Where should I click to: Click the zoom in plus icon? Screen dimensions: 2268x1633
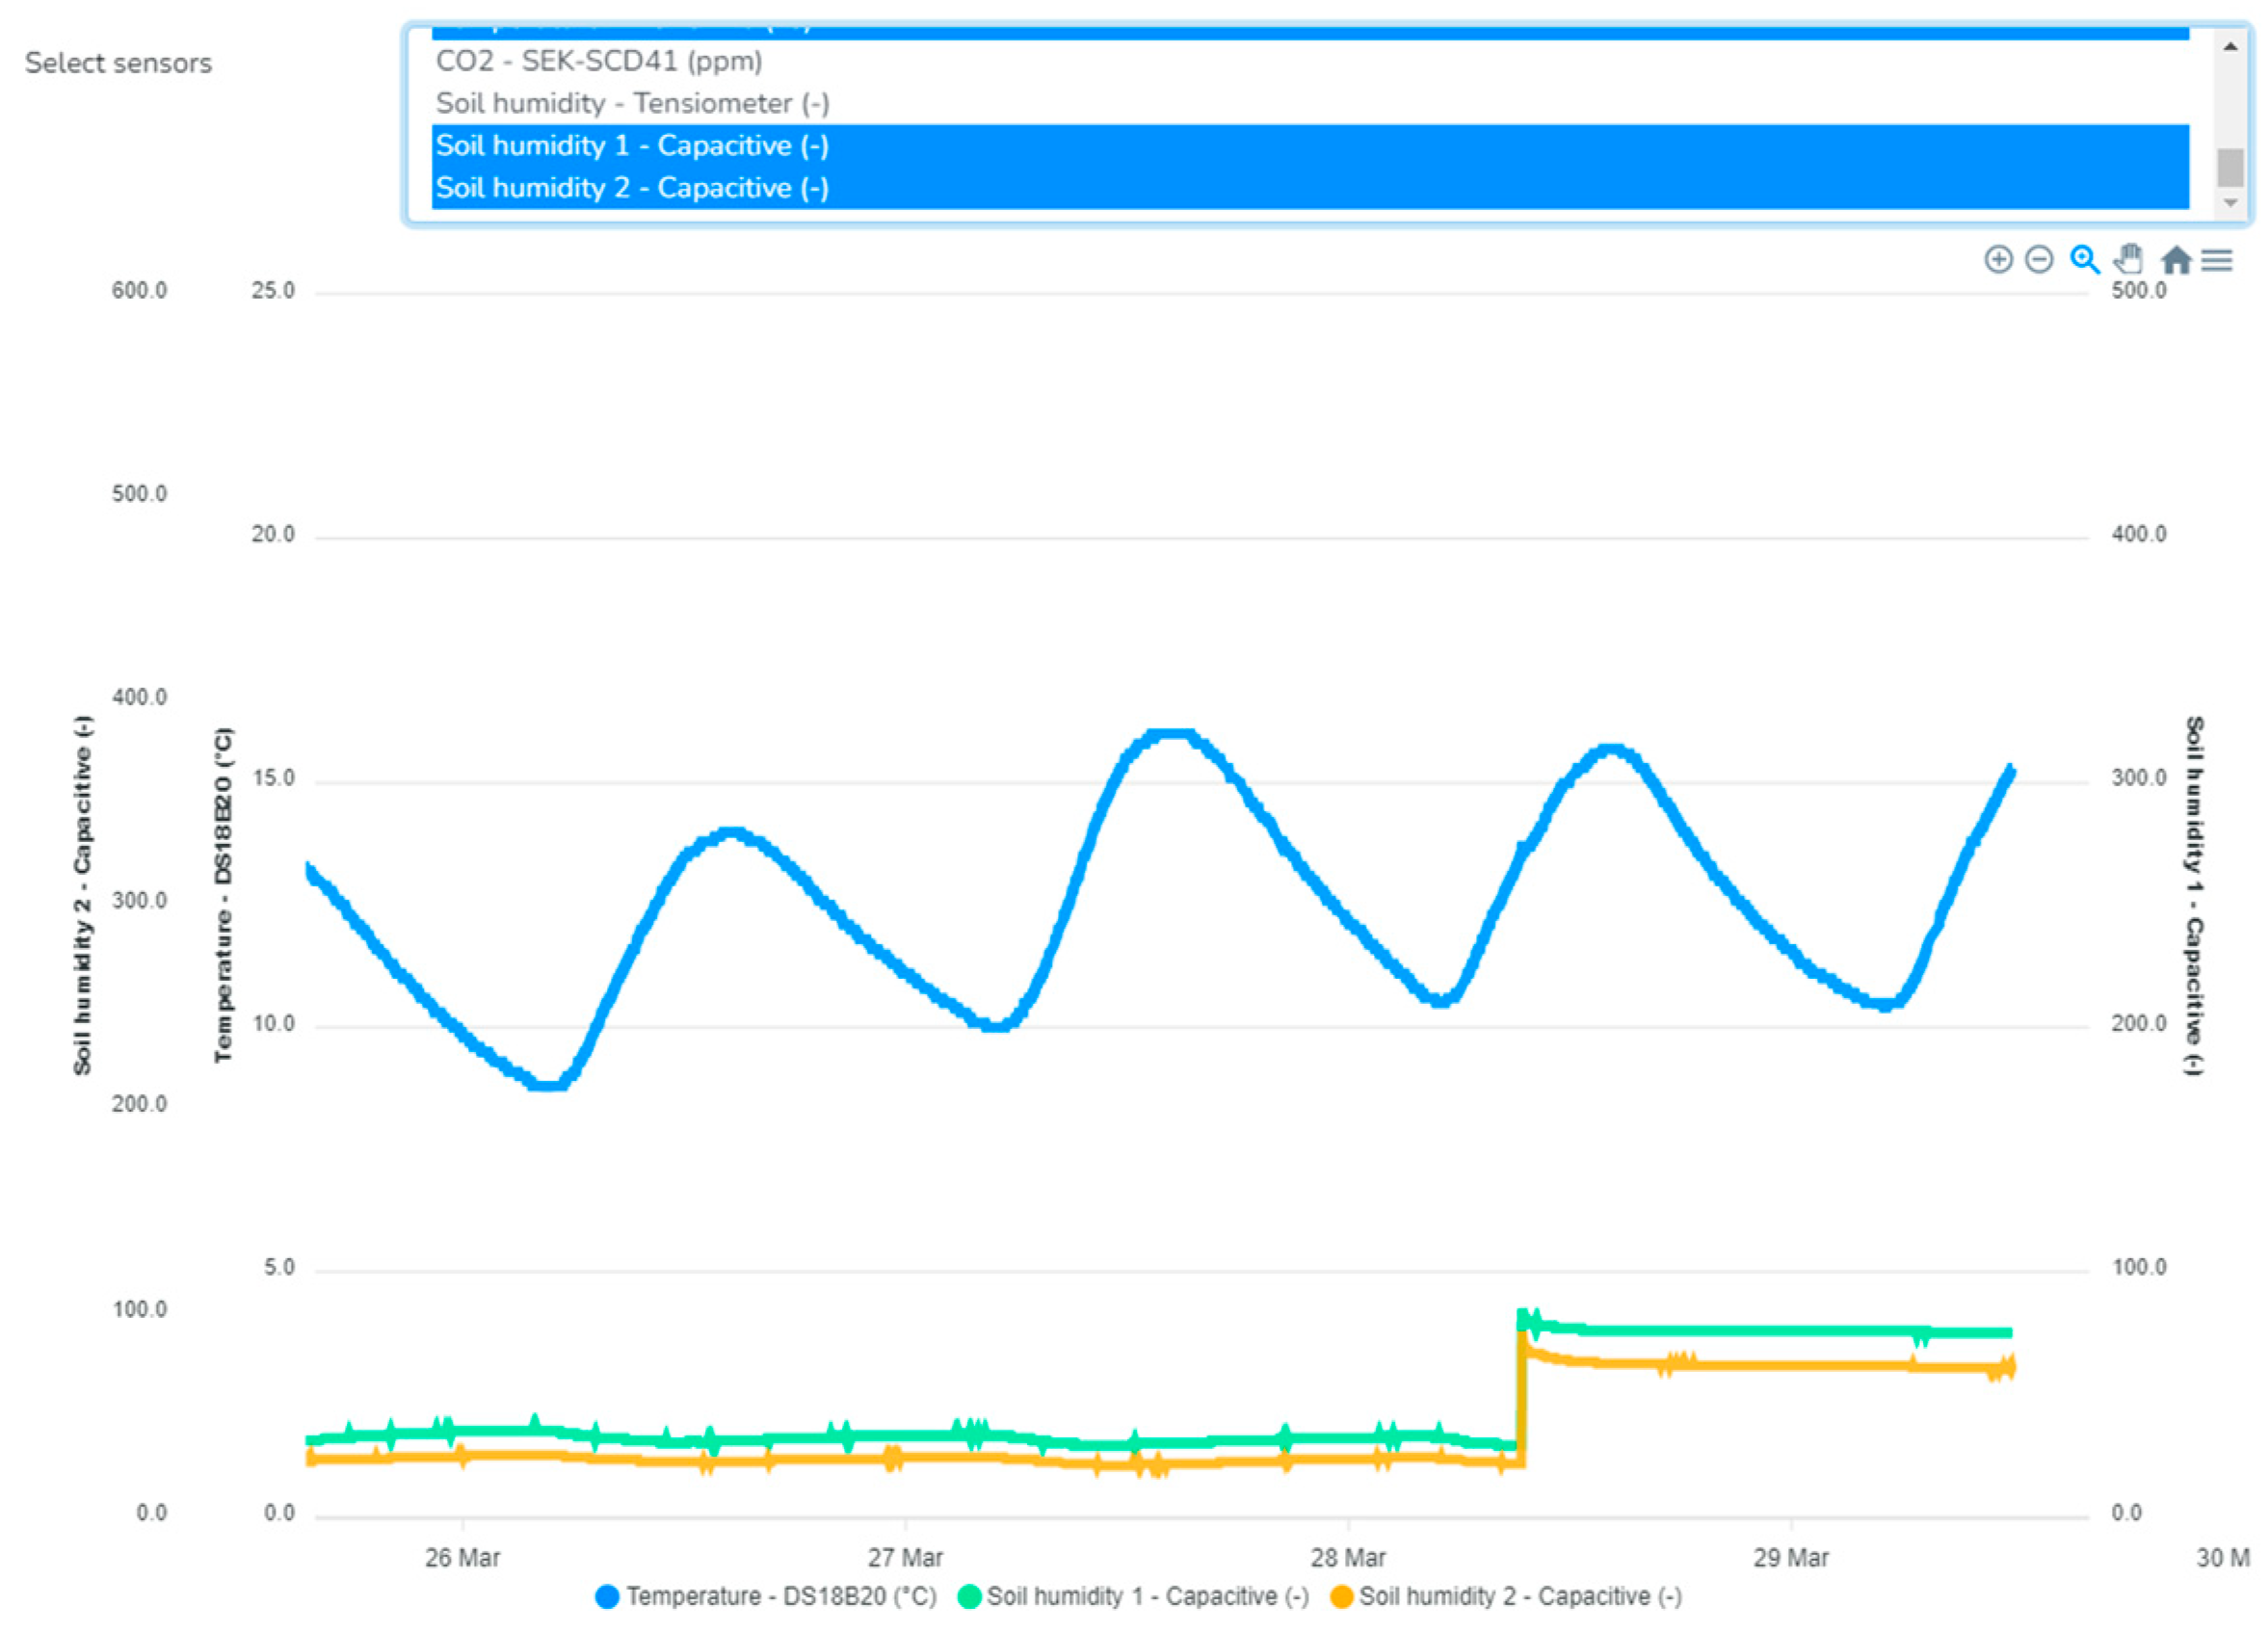tap(1997, 260)
